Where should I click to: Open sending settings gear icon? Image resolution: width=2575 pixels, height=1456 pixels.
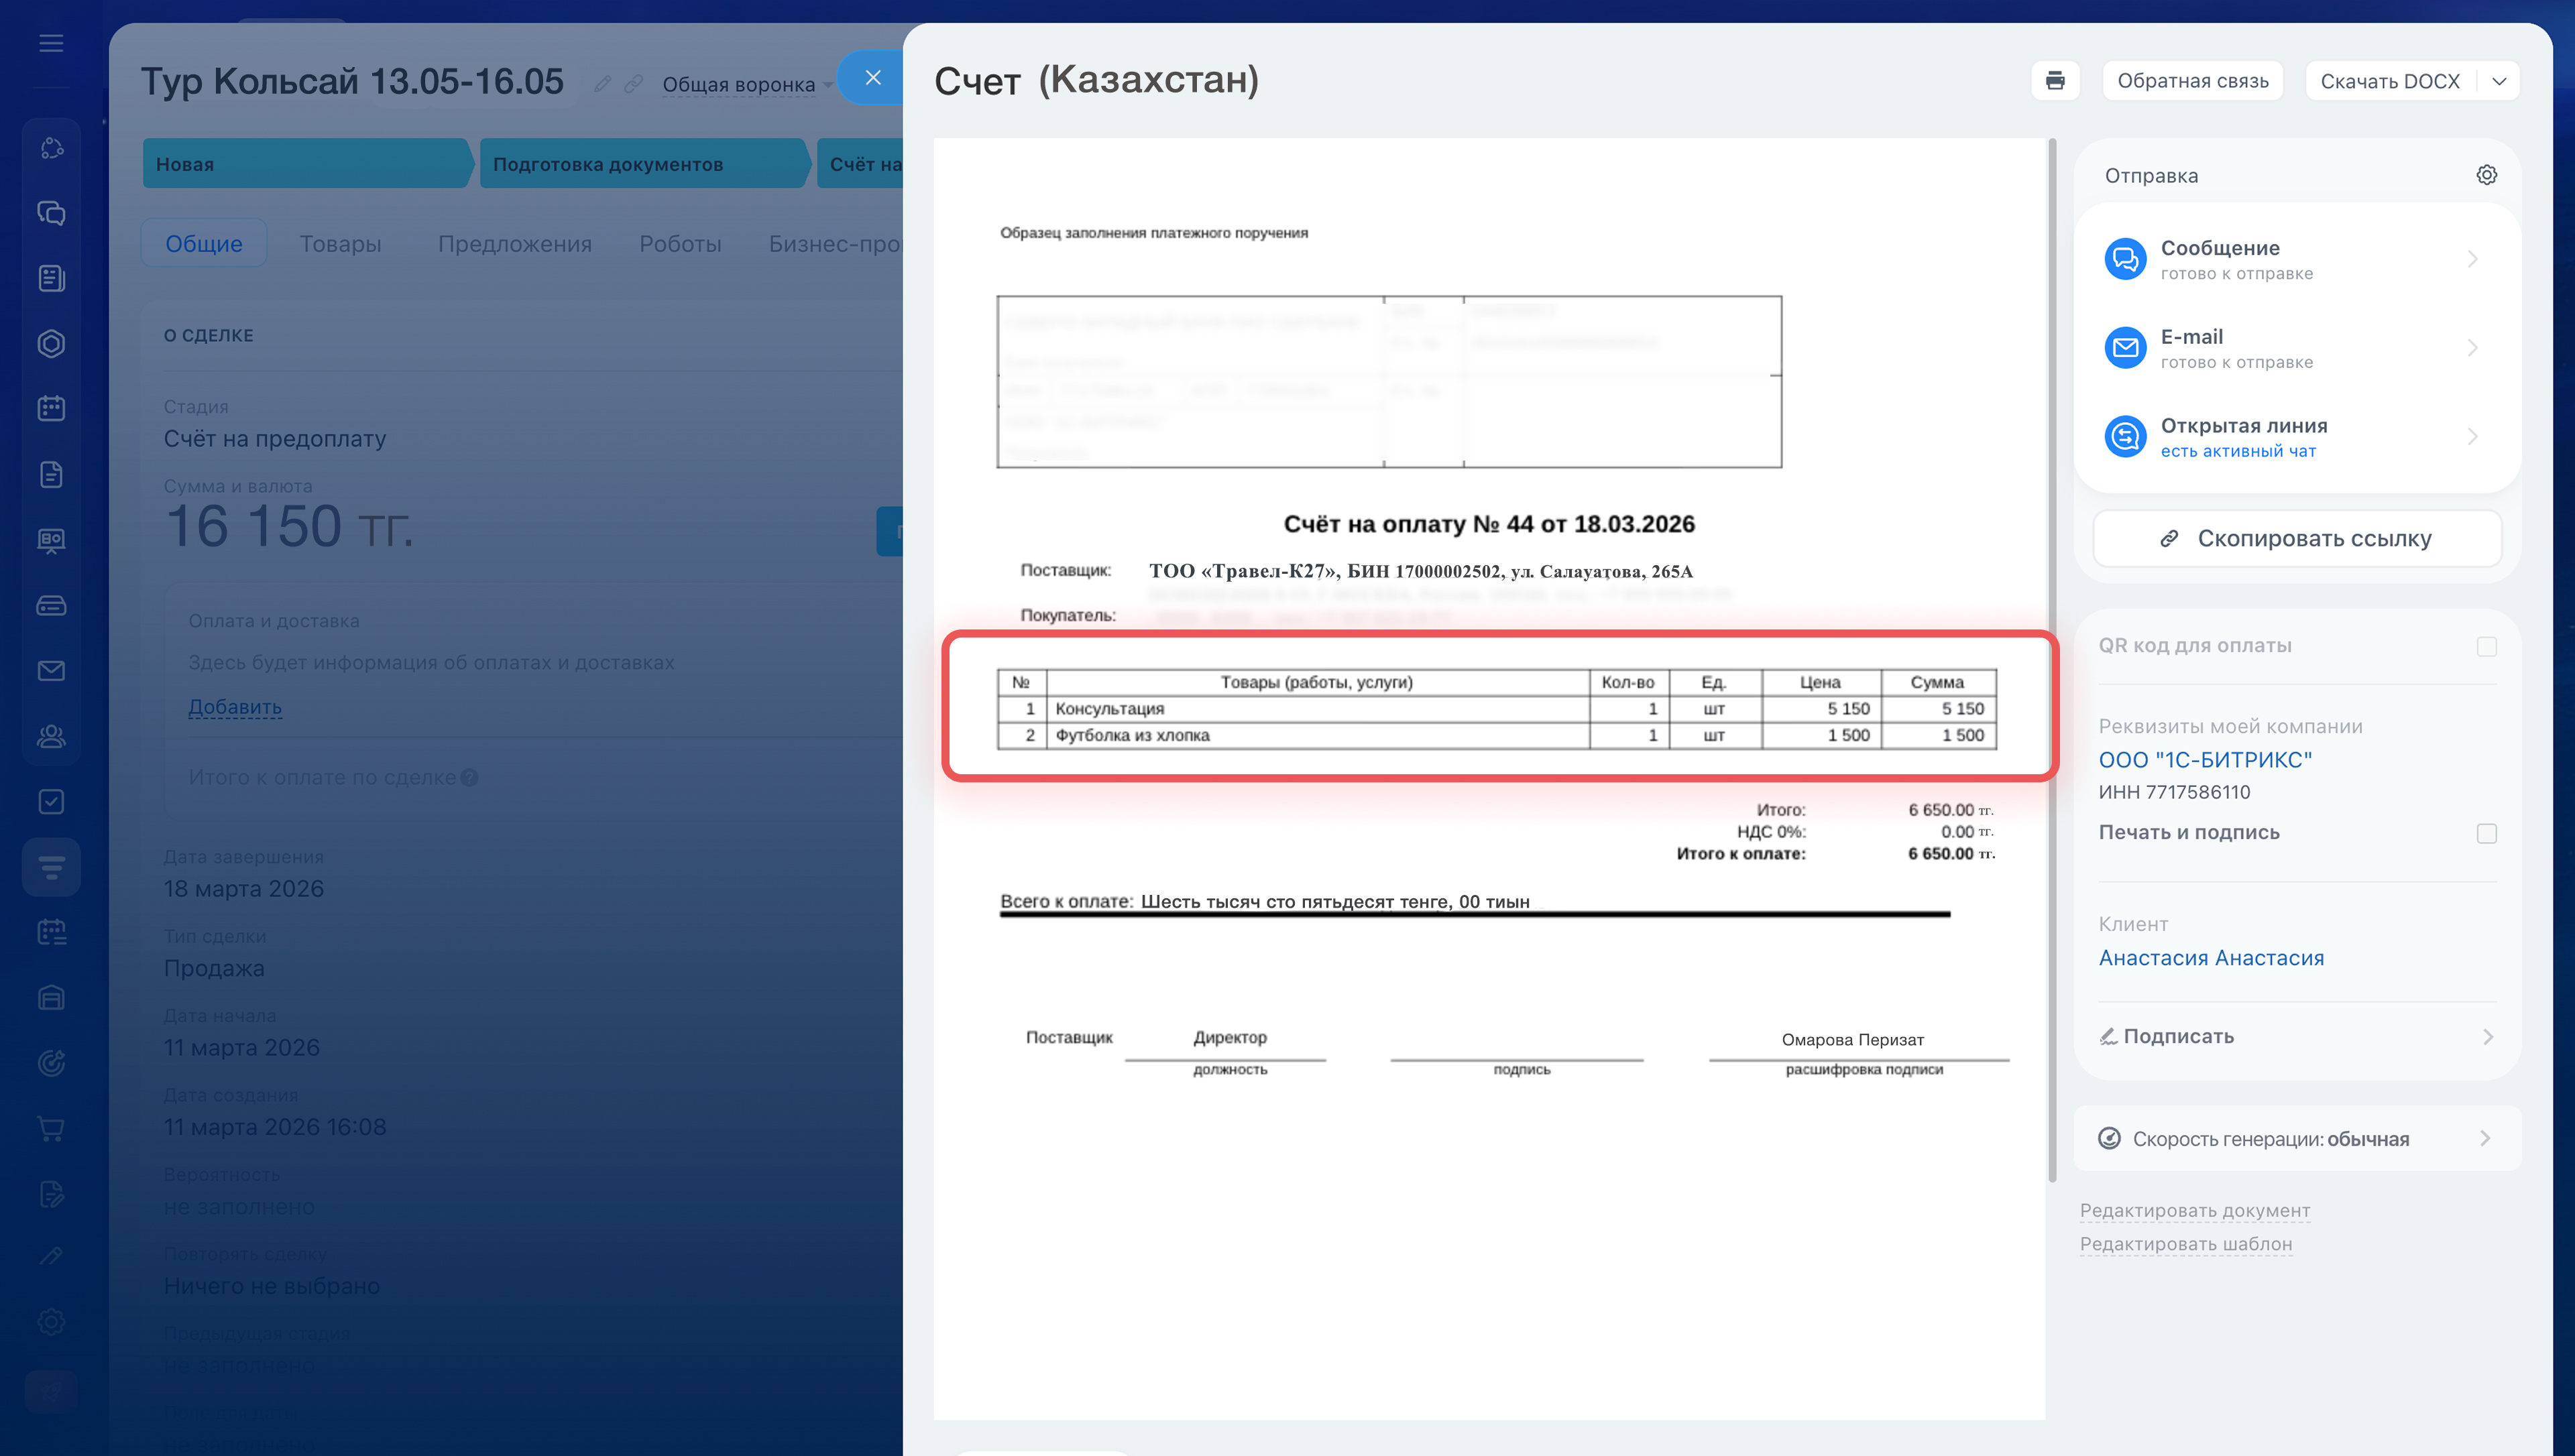coord(2486,175)
